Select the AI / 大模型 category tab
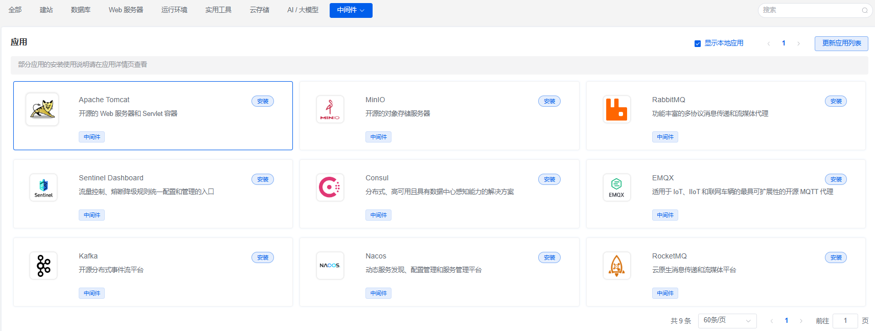The height and width of the screenshot is (331, 875). coord(303,10)
